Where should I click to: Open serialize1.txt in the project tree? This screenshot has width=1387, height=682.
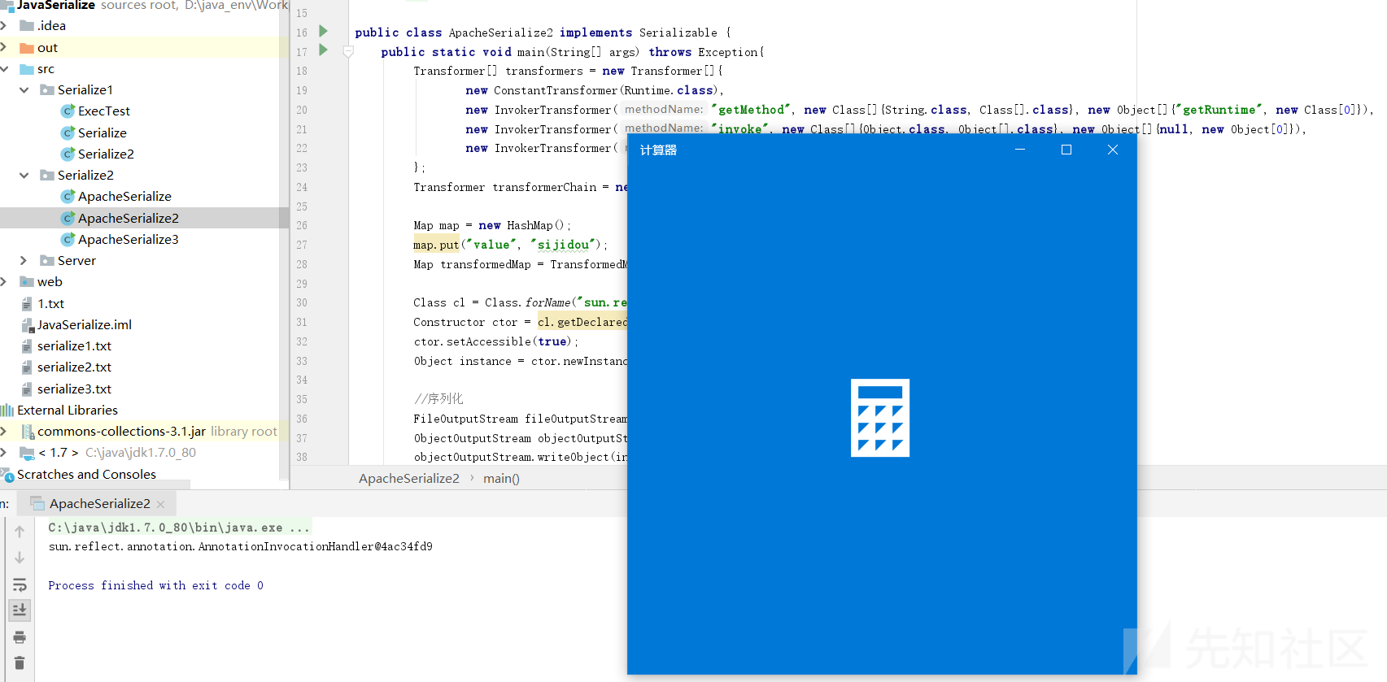74,345
